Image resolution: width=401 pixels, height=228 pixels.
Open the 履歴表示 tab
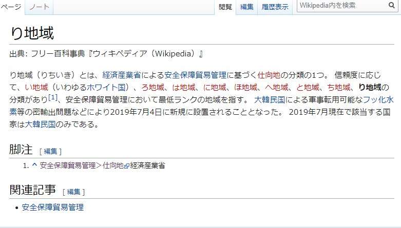[x=275, y=7]
